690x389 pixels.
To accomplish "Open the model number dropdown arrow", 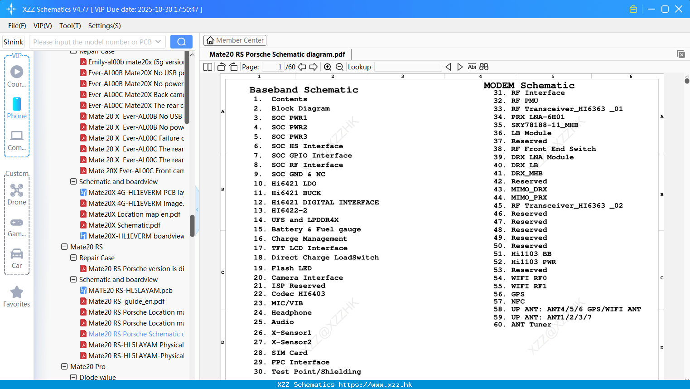I will (158, 42).
